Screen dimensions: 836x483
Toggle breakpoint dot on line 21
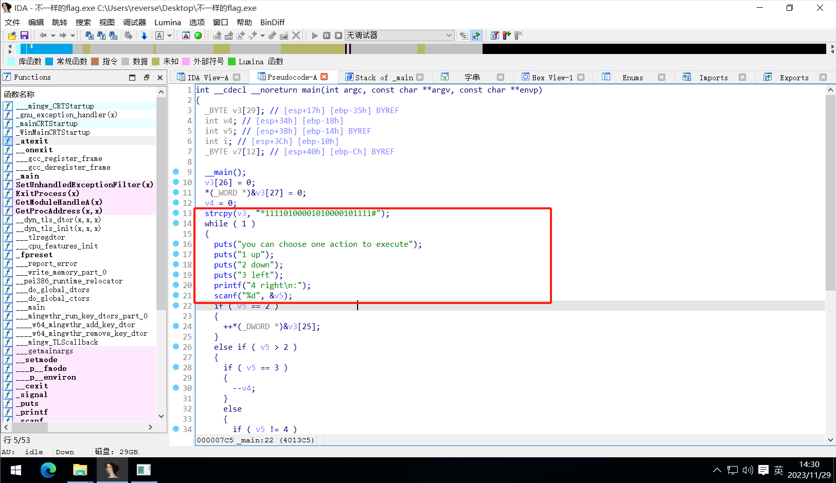[176, 295]
